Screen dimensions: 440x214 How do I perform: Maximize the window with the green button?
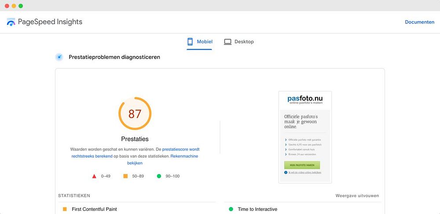pyautogui.click(x=21, y=6)
